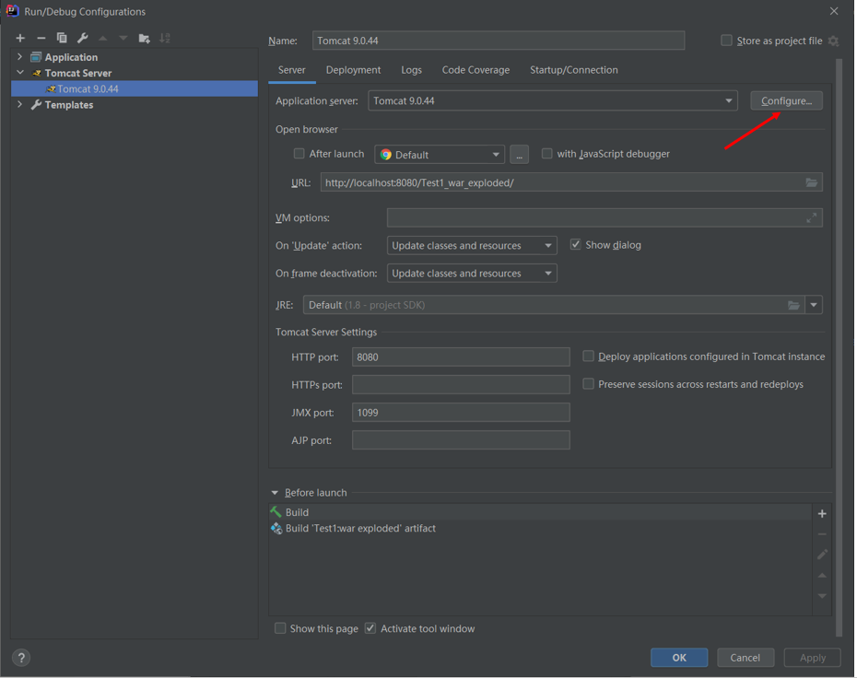Screen dimensions: 857x678
Task: Remove Before launch task with minus
Action: click(x=822, y=534)
